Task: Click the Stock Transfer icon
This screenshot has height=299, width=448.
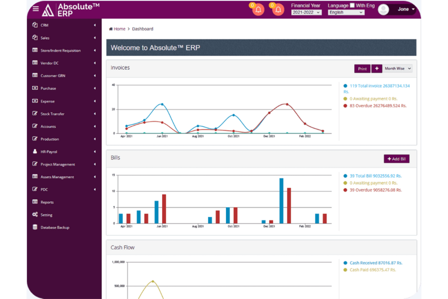Action: click(35, 114)
